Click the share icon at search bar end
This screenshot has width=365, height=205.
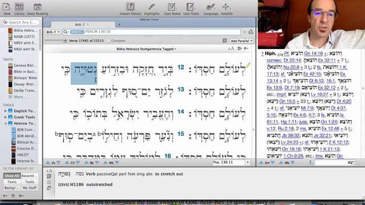251,32
